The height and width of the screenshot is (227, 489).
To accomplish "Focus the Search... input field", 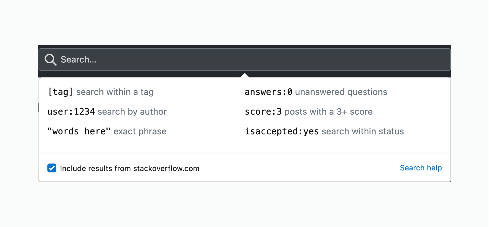I will click(244, 59).
